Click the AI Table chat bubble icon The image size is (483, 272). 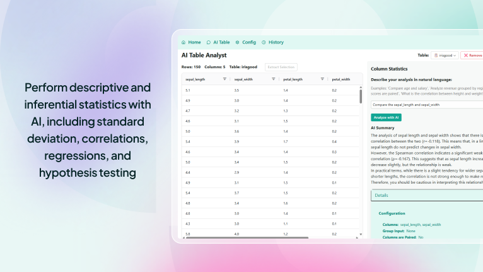[x=209, y=42]
